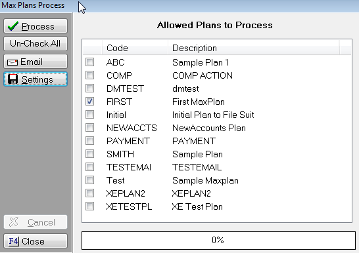Tick the XETESTPL plan checkbox
Viewport: 359px width, 253px height.
click(89, 206)
